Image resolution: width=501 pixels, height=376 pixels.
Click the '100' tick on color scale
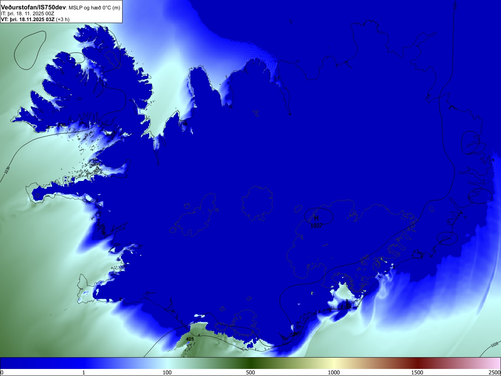click(167, 372)
